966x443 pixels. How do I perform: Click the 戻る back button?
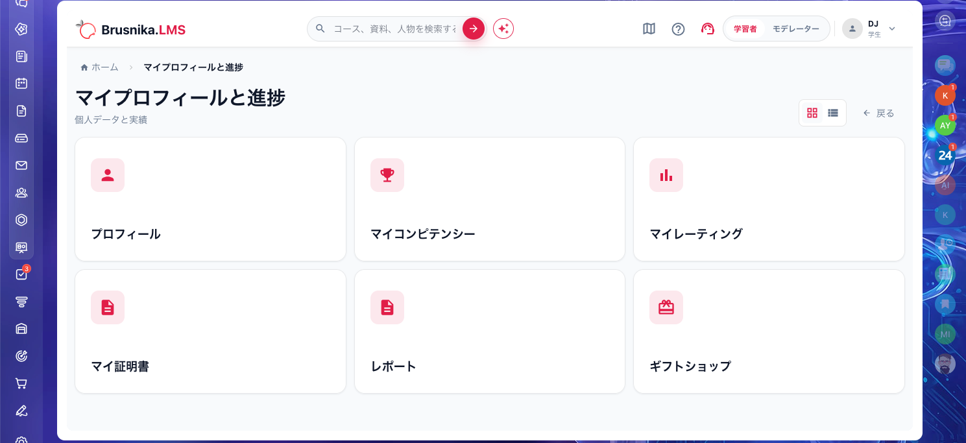tap(878, 113)
